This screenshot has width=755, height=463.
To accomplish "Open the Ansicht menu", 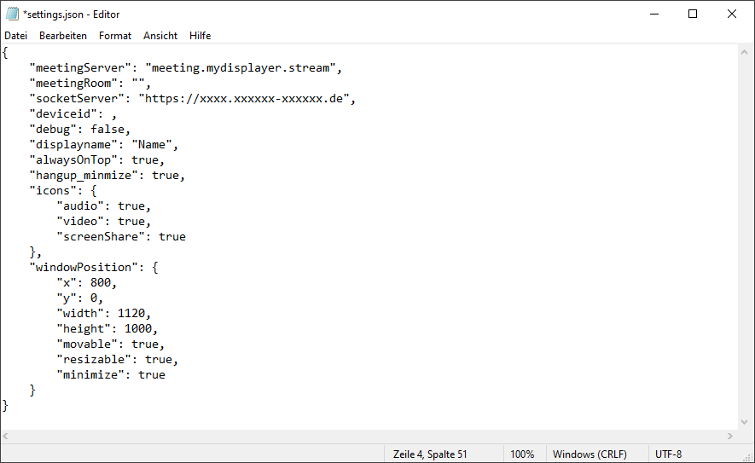I will point(160,36).
